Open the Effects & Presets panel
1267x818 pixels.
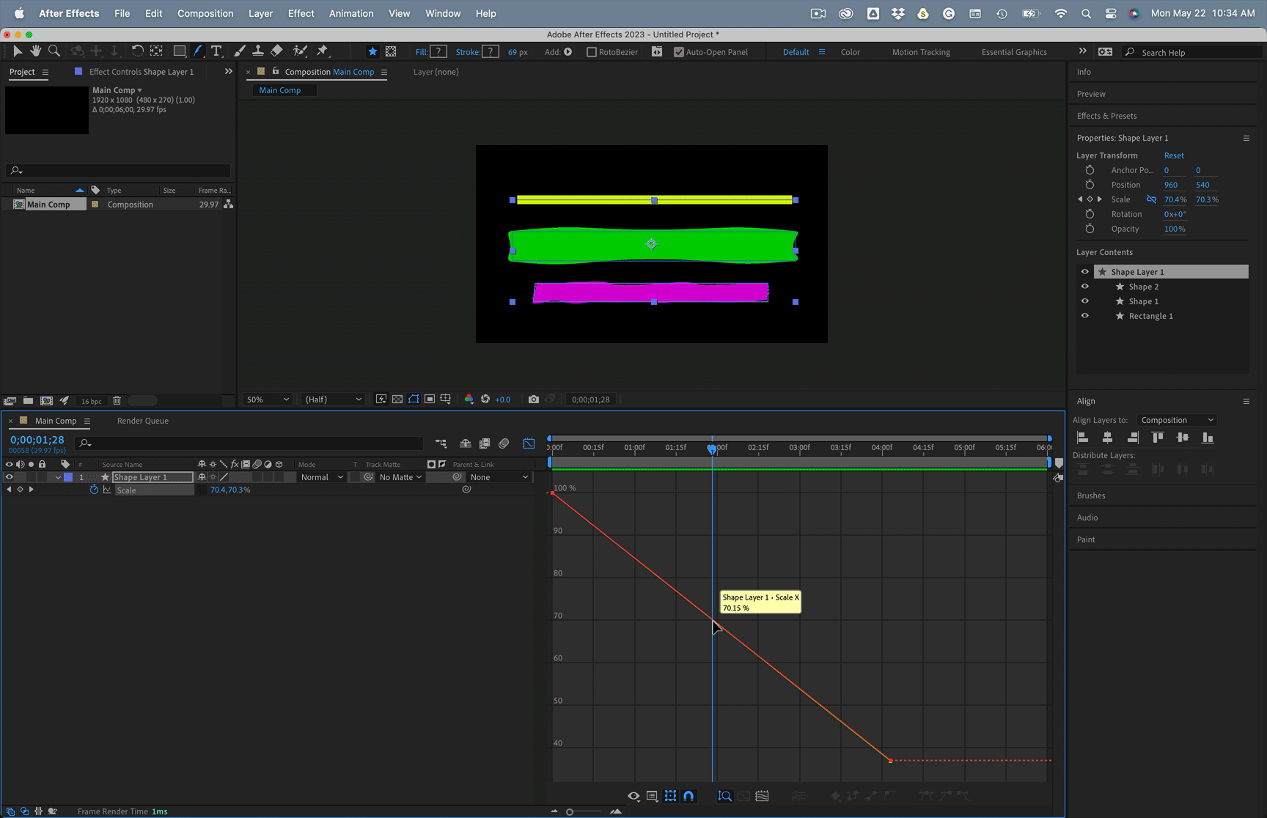point(1106,116)
